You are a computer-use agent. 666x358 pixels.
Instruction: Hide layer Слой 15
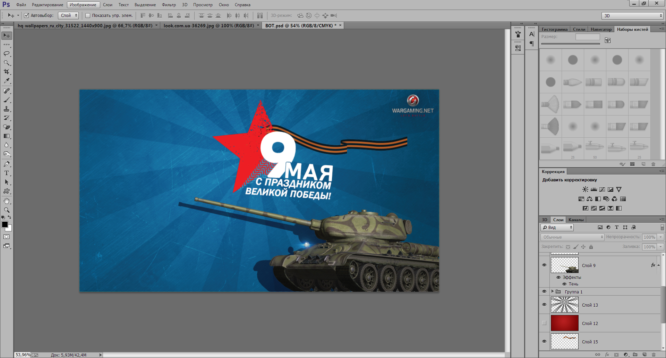(x=544, y=341)
